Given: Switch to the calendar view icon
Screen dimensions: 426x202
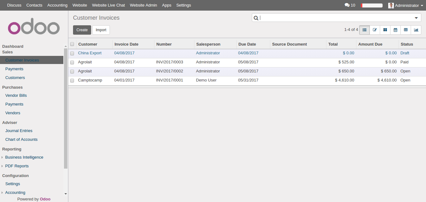Looking at the screenshot, I should click(x=395, y=30).
